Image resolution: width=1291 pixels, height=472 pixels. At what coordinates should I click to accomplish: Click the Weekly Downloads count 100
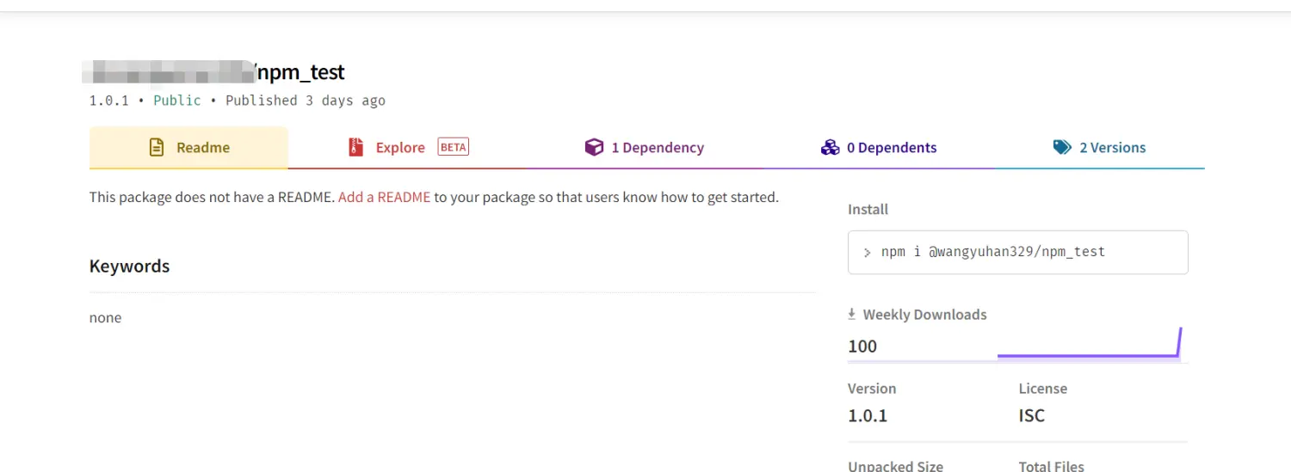pos(862,346)
